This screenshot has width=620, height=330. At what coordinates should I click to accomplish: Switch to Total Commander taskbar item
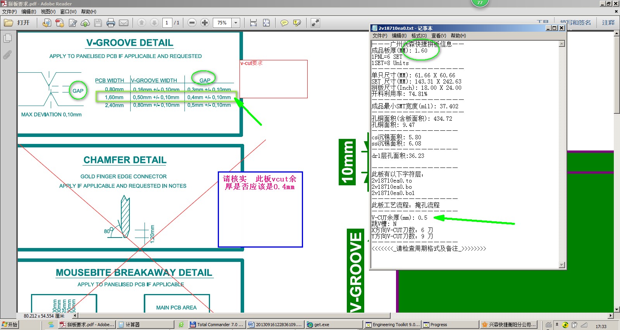(x=217, y=325)
